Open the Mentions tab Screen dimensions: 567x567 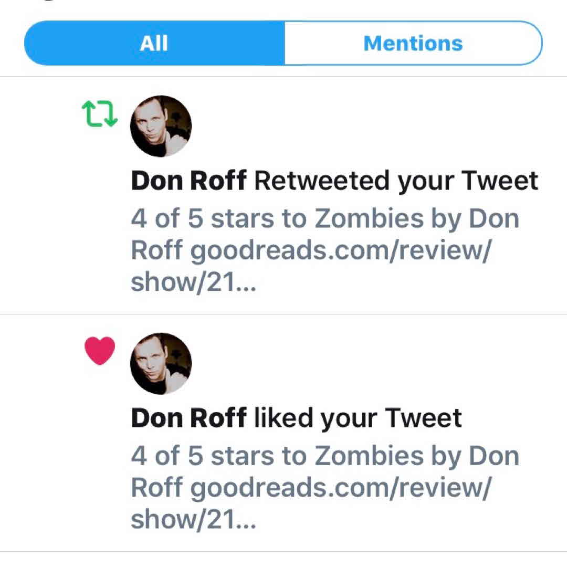coord(413,43)
